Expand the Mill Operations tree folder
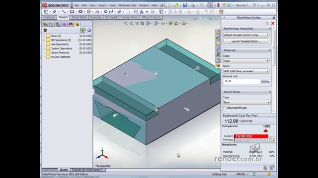The image size is (318, 178). pyautogui.click(x=44, y=40)
